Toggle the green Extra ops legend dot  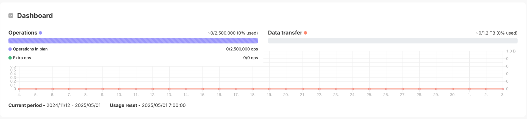click(x=10, y=58)
